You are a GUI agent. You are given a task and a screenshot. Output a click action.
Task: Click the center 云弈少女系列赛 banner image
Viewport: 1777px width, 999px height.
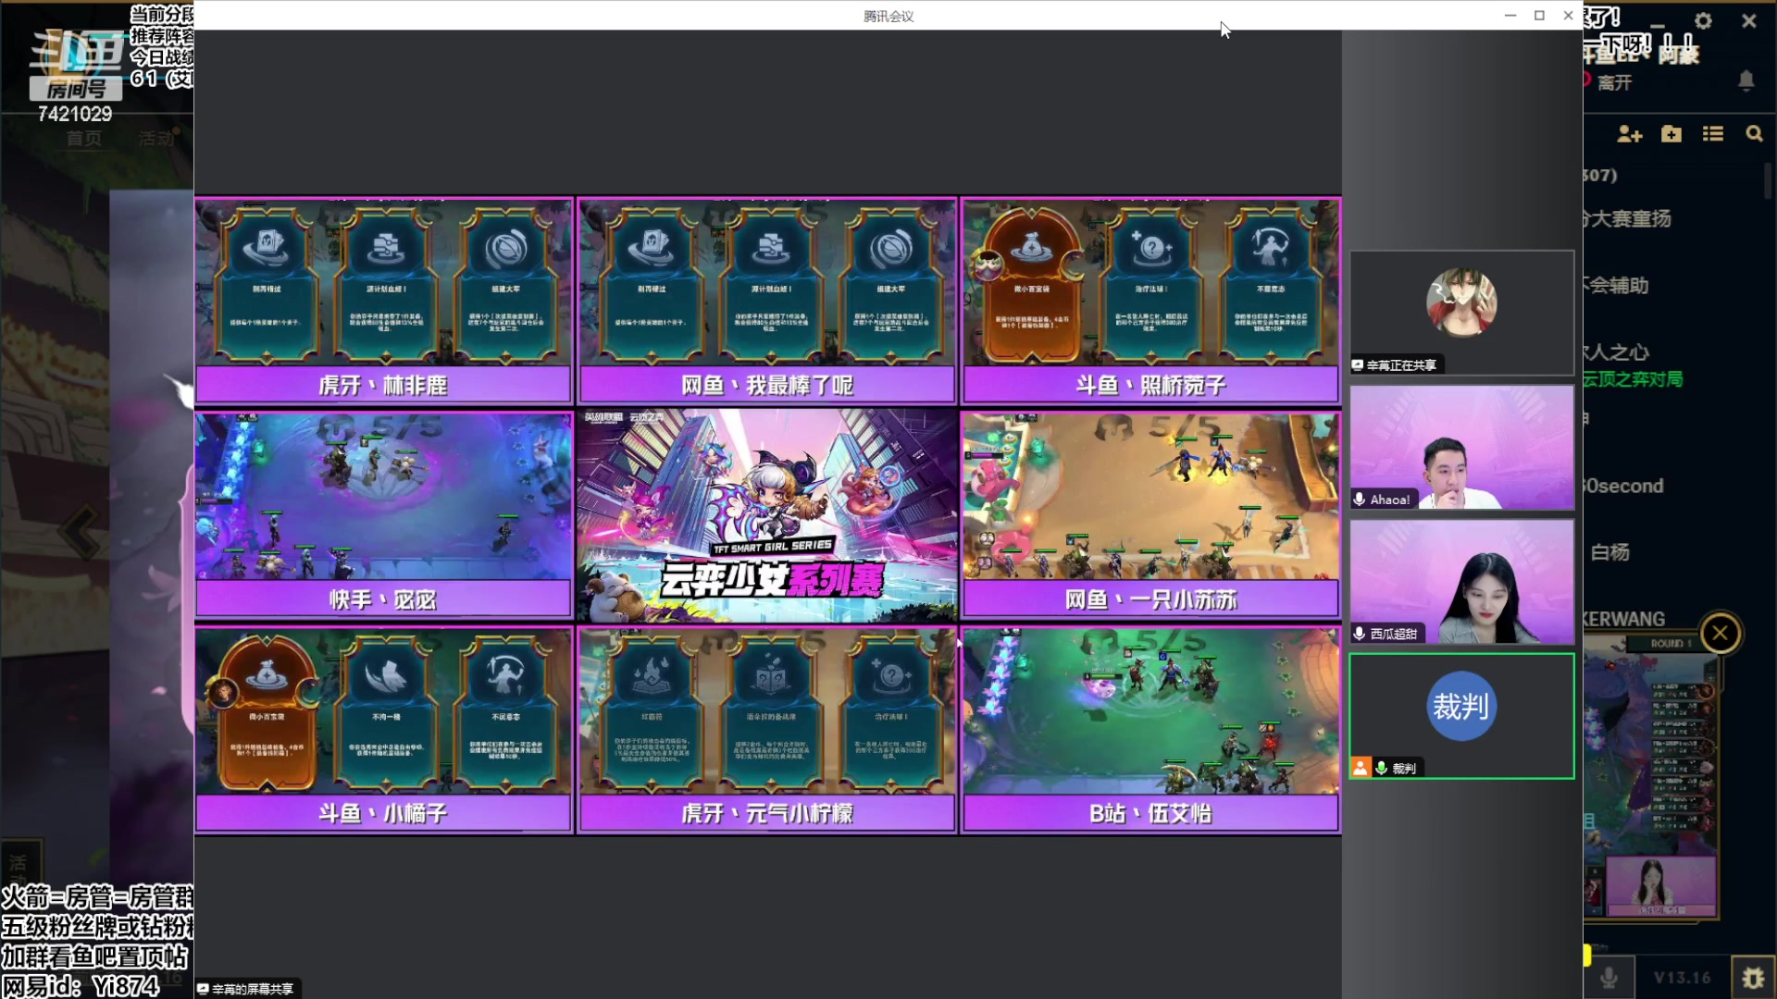click(767, 515)
